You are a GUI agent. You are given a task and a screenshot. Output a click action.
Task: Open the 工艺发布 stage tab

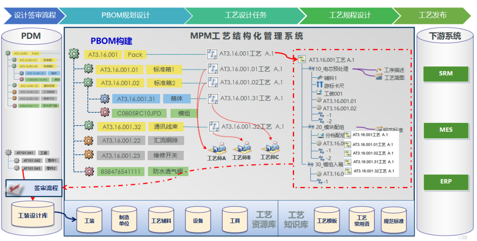tap(432, 15)
